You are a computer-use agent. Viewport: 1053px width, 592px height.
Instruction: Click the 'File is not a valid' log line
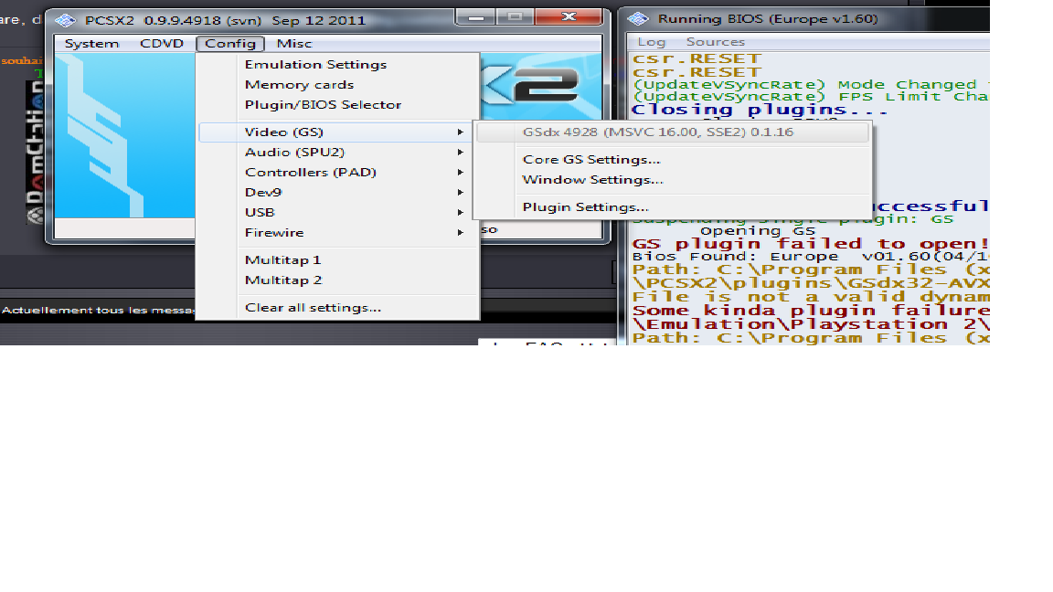click(x=811, y=297)
